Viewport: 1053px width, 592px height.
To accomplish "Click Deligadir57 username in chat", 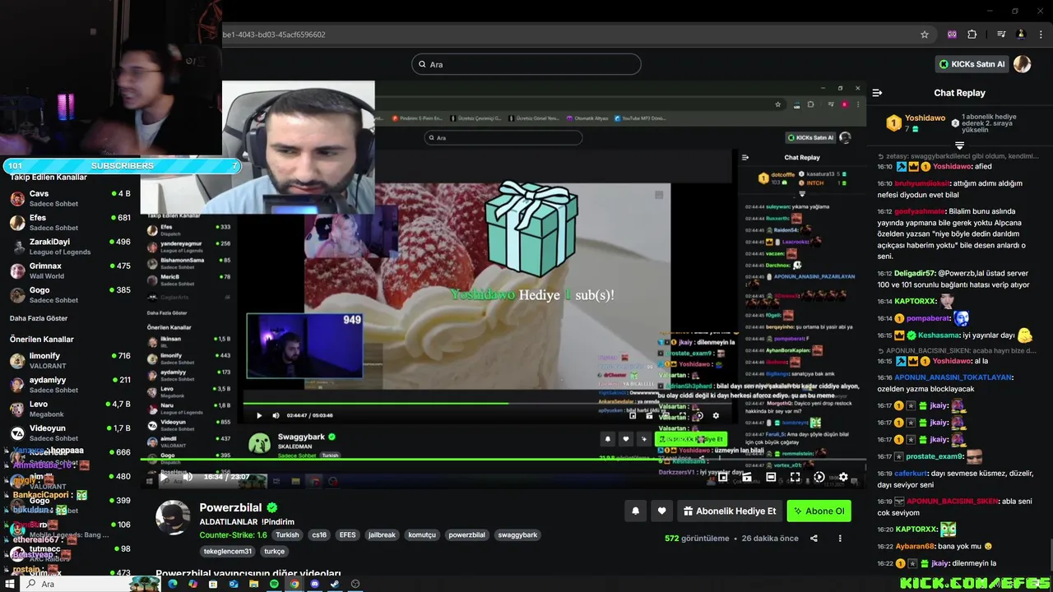I will point(915,273).
